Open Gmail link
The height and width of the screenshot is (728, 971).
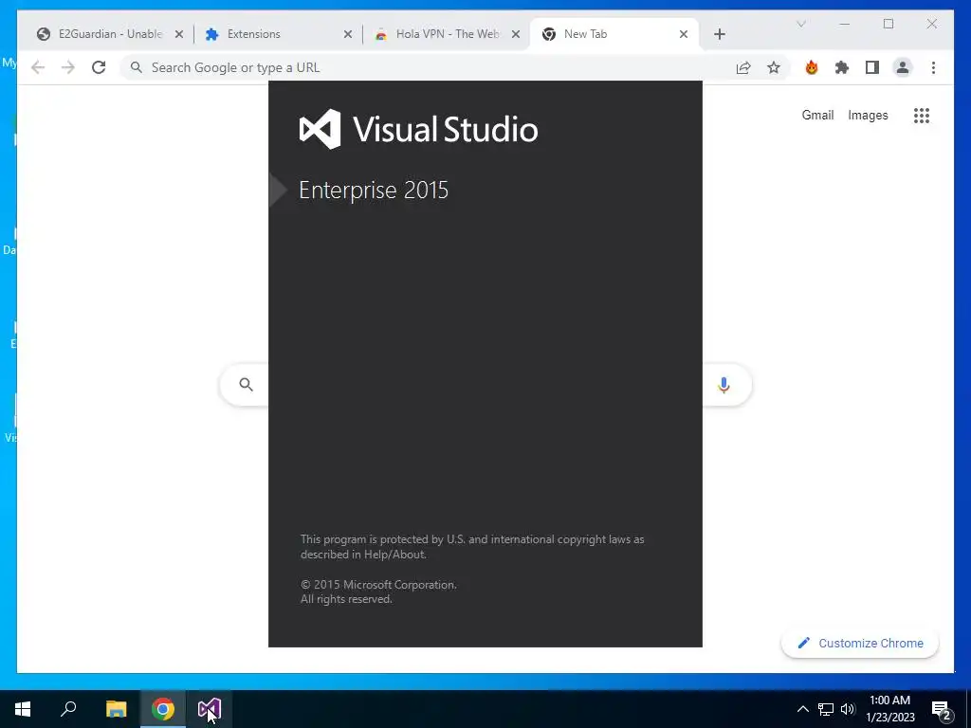coord(817,115)
